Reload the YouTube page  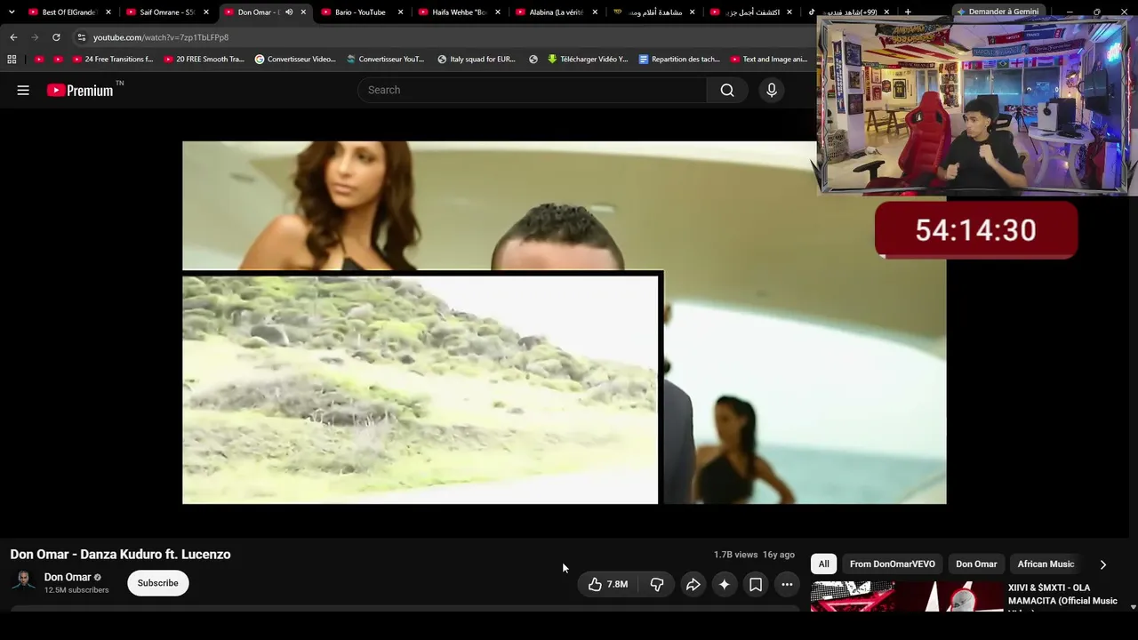(x=56, y=37)
